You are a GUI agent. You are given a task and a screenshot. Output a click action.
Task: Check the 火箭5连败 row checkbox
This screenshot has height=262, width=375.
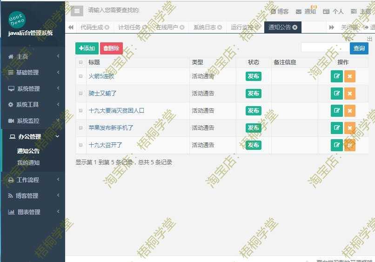(x=80, y=76)
